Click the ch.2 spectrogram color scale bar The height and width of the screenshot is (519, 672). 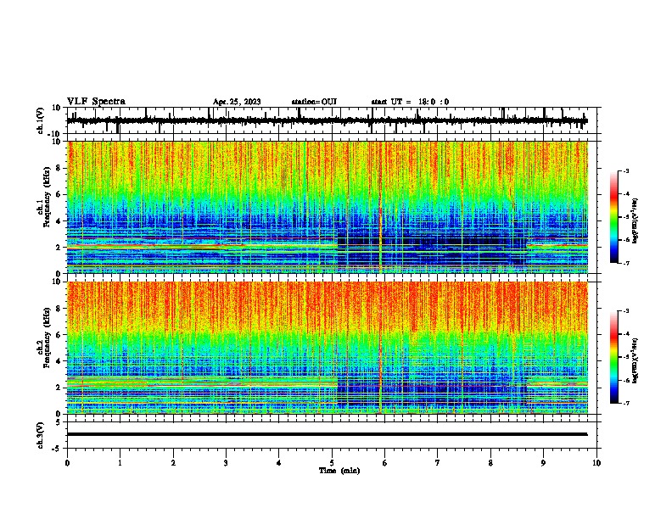pos(614,357)
